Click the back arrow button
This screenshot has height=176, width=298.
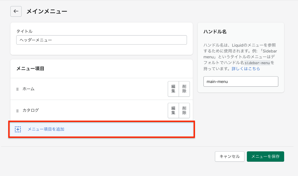tap(16, 11)
